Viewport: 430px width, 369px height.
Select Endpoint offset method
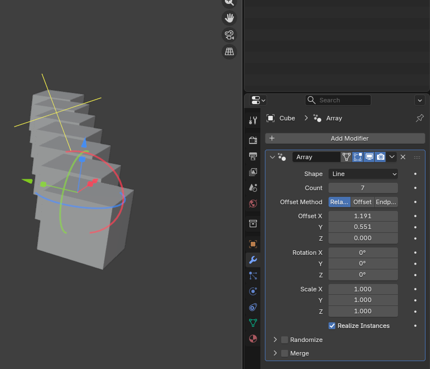(x=386, y=202)
